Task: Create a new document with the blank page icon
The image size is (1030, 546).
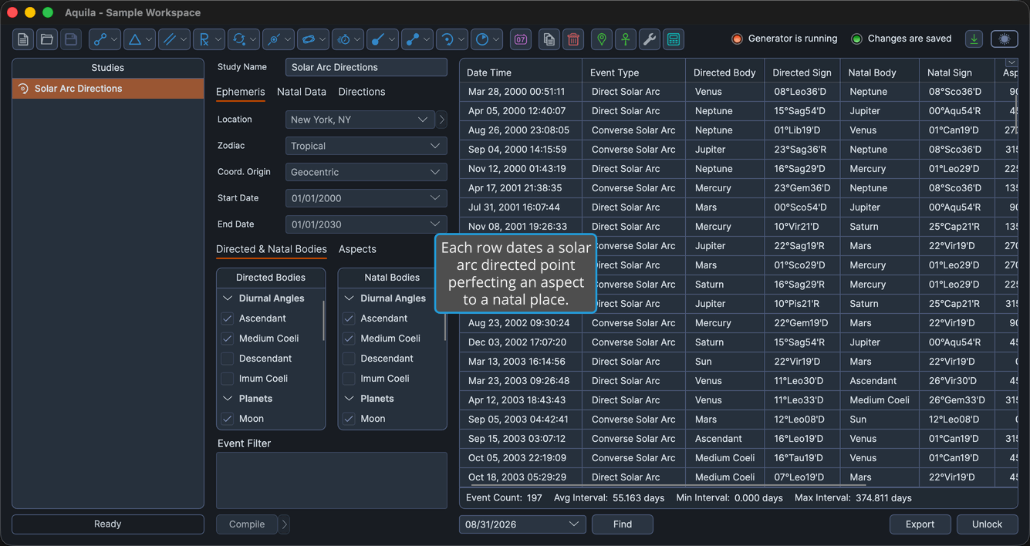Action: click(23, 39)
